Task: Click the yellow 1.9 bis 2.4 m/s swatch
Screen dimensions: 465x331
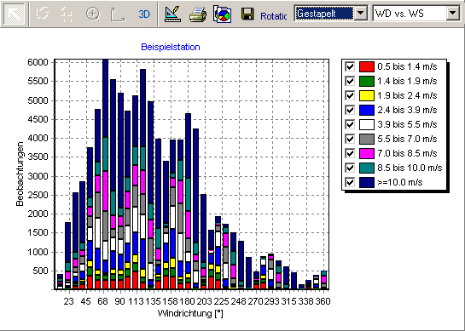Action: pos(367,95)
